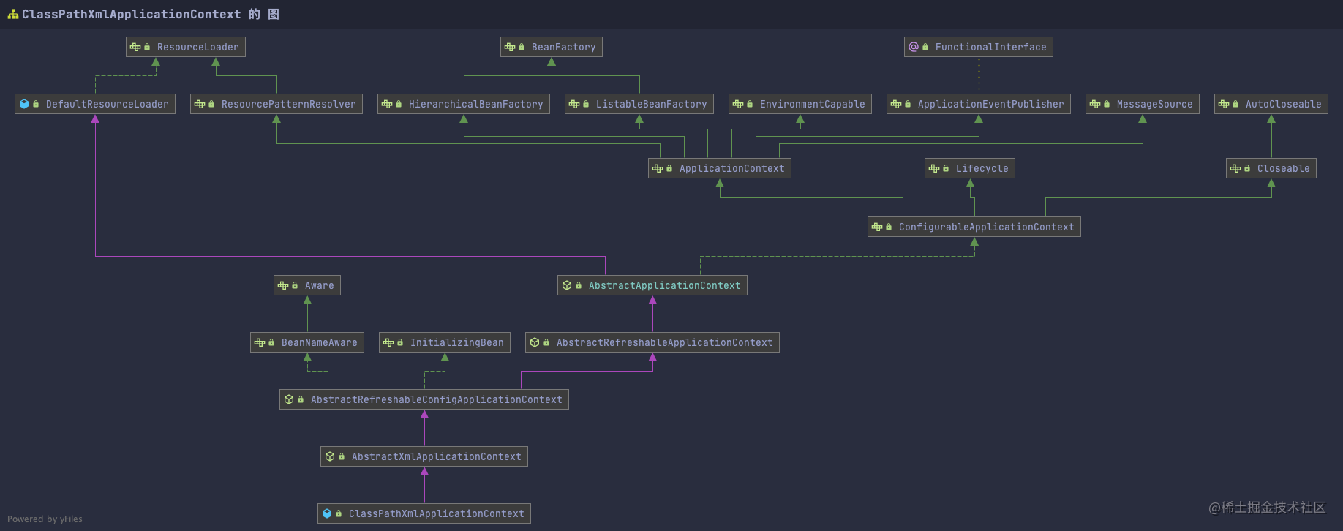Screen dimensions: 1343x531
Task: Click the class icon on DefaultResourceLoader
Action: click(24, 104)
